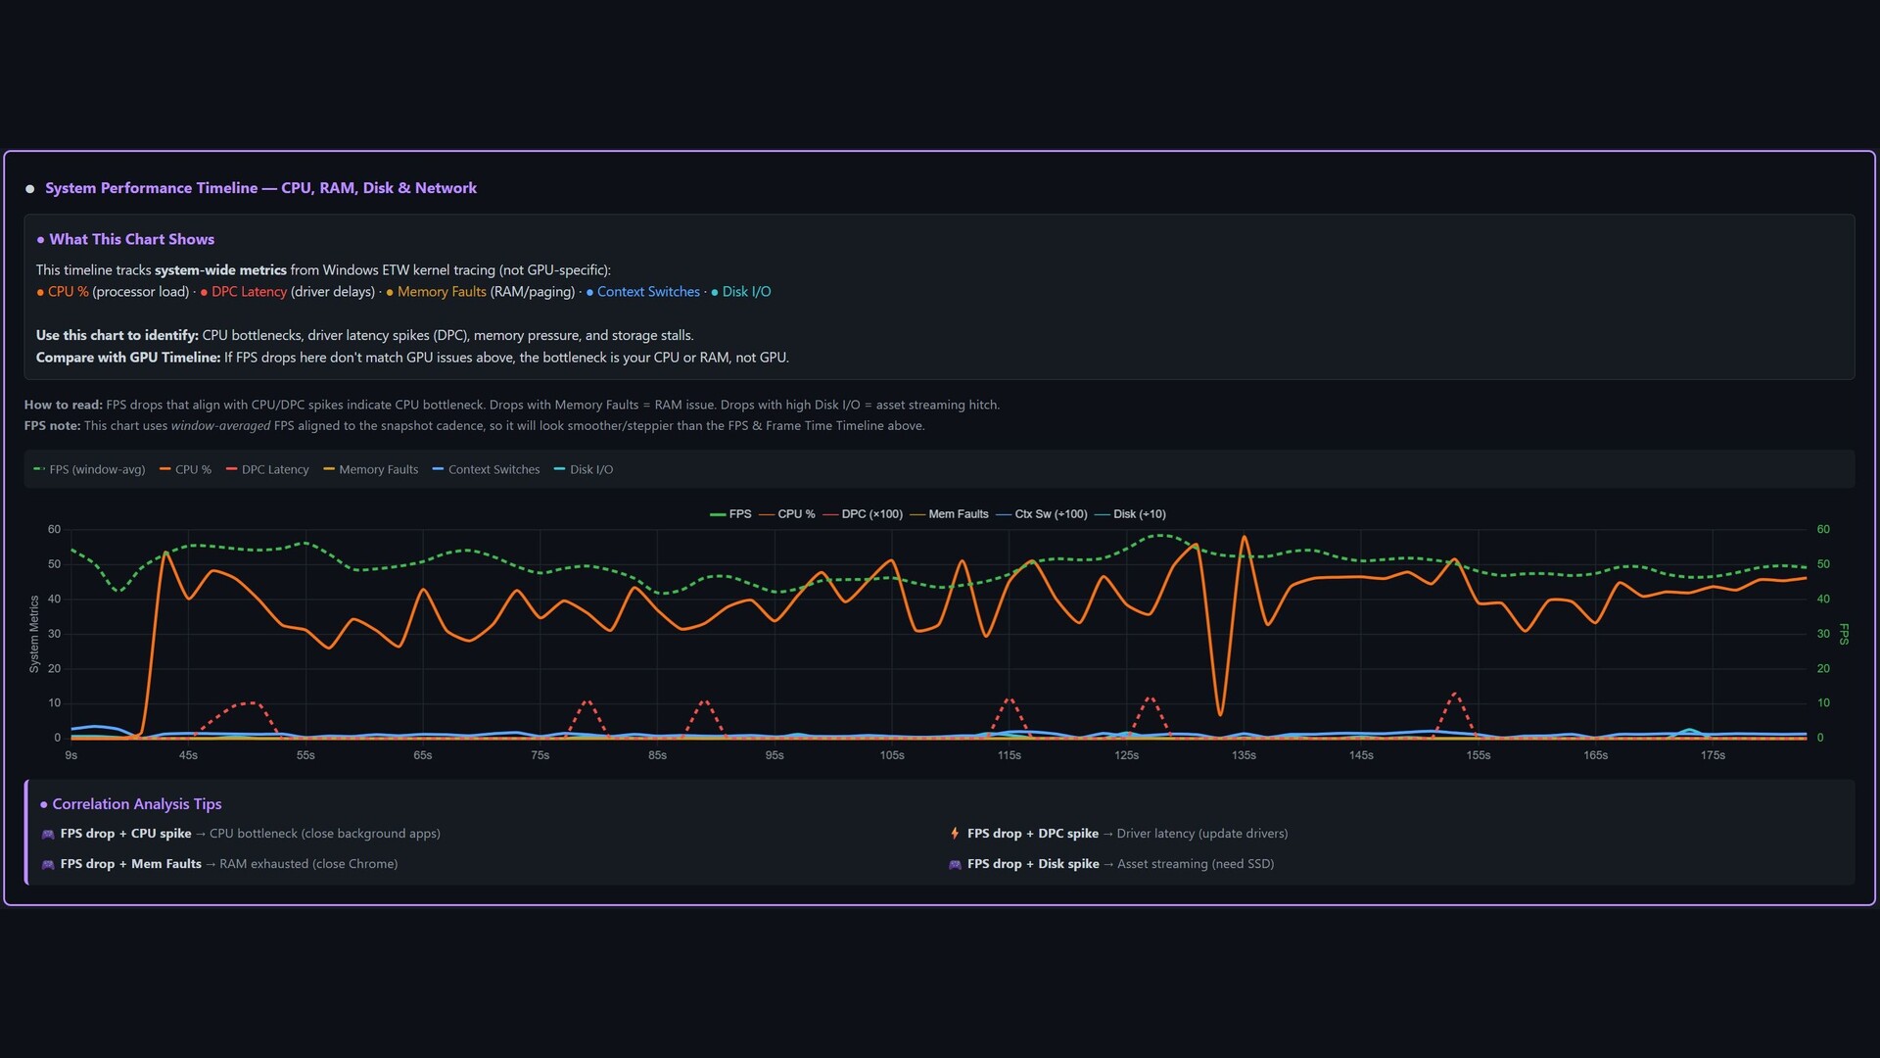Screen dimensions: 1880x1058
Task: Click green FPS vertical axis title
Action: pos(1844,634)
